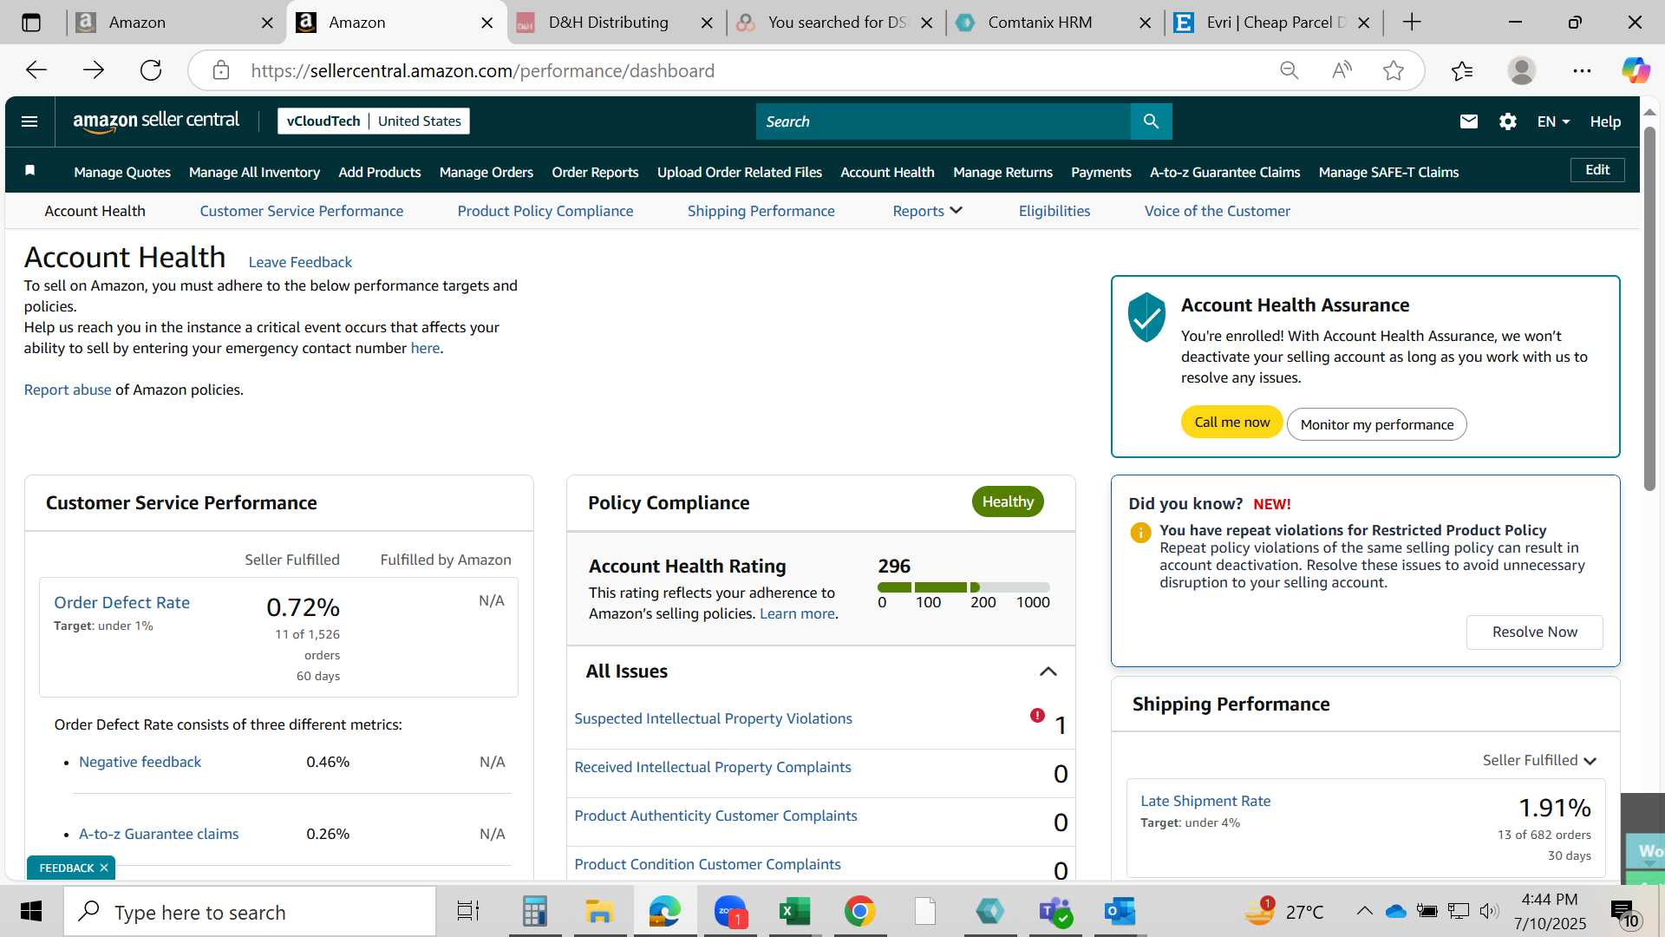The height and width of the screenshot is (937, 1665).
Task: Open the Calculator app in taskbar
Action: (x=534, y=912)
